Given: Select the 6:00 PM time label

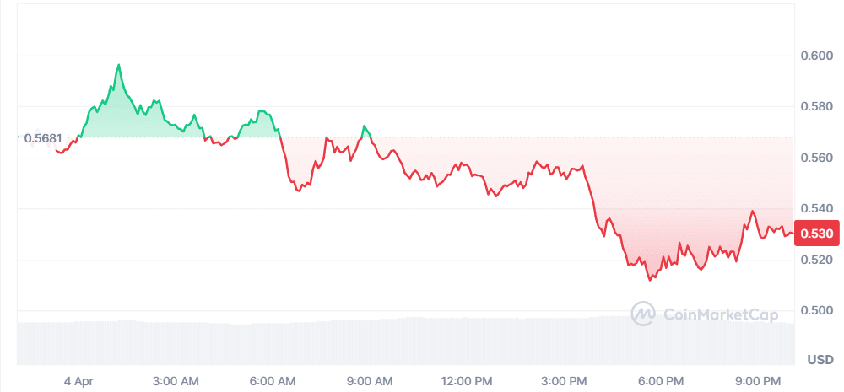Looking at the screenshot, I should coord(661,381).
